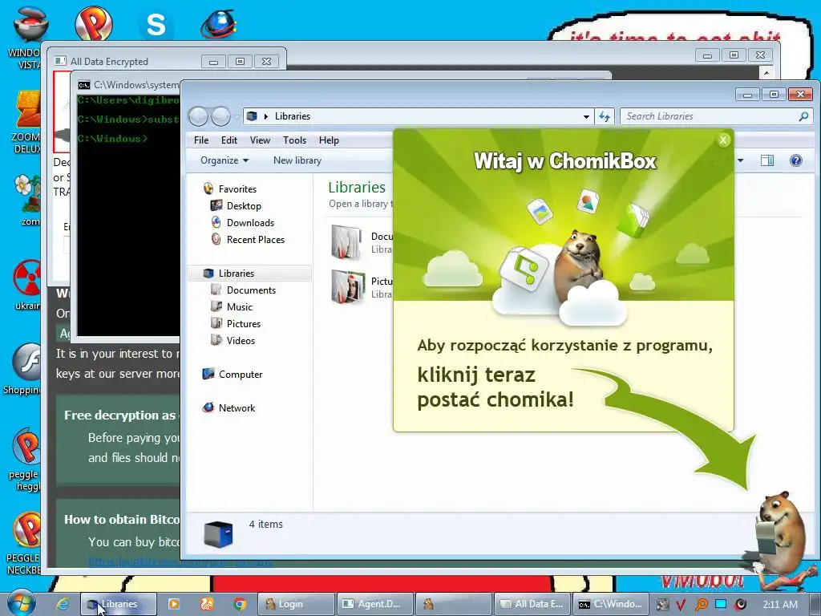Select Music under Libraries

239,307
